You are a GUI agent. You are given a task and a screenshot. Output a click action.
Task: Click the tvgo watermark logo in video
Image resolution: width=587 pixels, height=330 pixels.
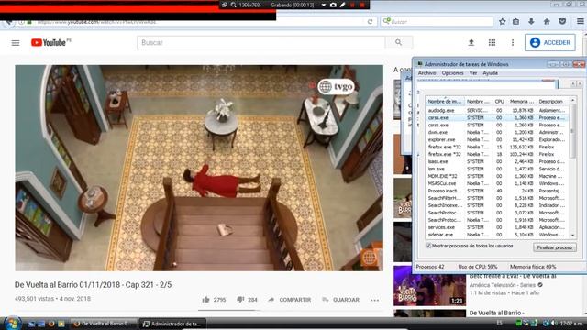click(x=336, y=86)
